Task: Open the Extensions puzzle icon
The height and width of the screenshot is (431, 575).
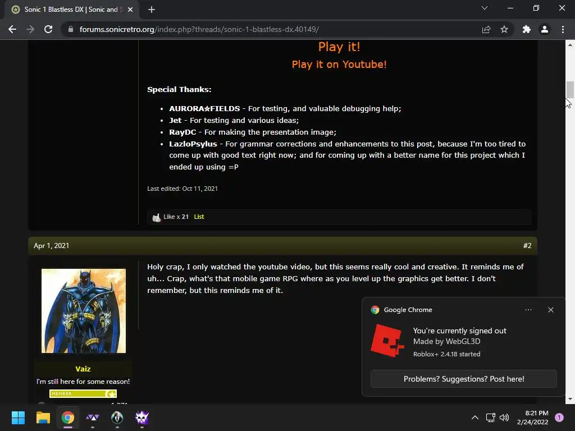Action: (x=527, y=29)
